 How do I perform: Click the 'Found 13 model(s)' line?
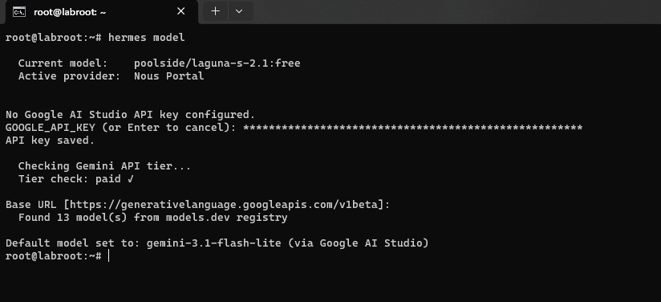pos(152,218)
